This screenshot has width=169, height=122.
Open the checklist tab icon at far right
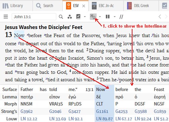[165, 6]
